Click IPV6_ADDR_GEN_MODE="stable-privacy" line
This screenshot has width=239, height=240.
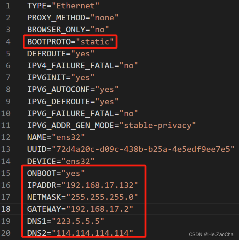111,126
